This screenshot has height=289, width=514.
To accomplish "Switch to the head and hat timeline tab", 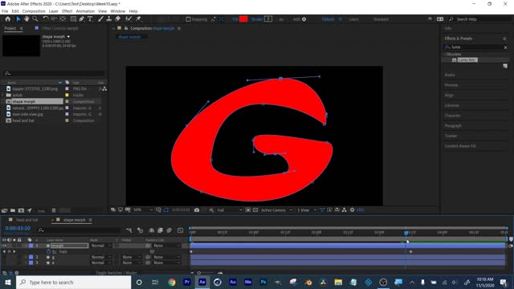I will point(27,220).
